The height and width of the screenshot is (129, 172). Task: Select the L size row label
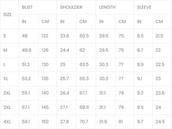point(4,64)
